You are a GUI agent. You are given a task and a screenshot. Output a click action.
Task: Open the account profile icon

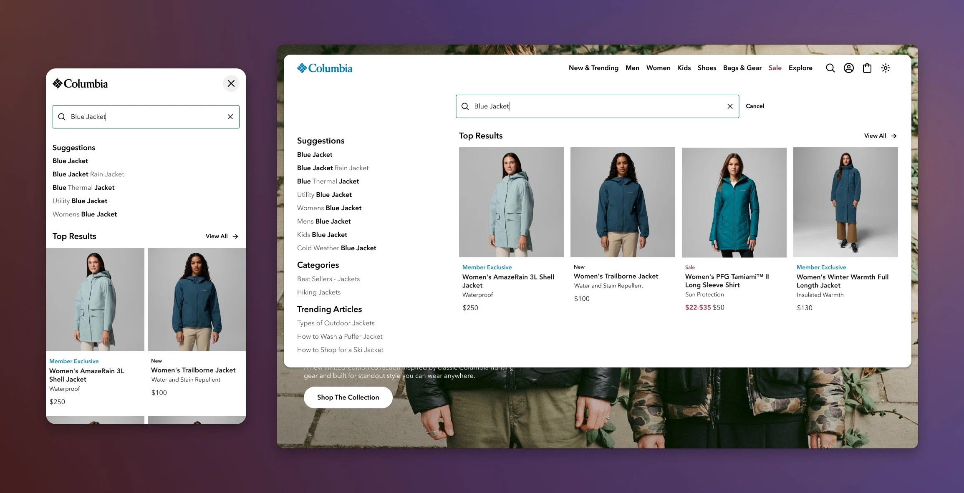(x=848, y=68)
